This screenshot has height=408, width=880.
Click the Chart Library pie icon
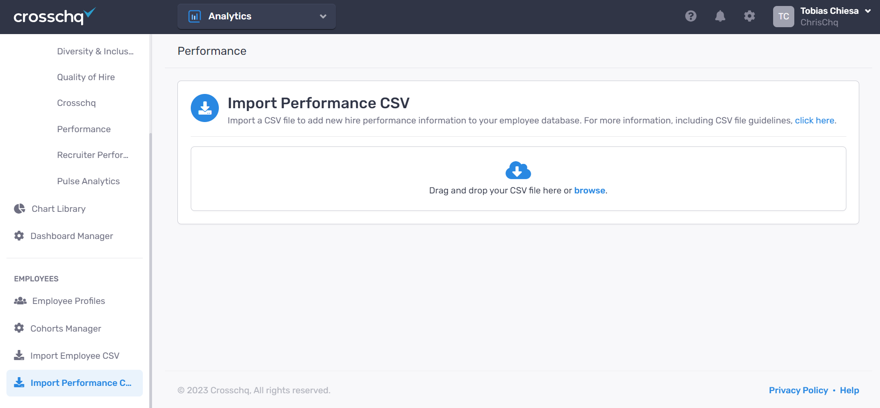tap(19, 209)
